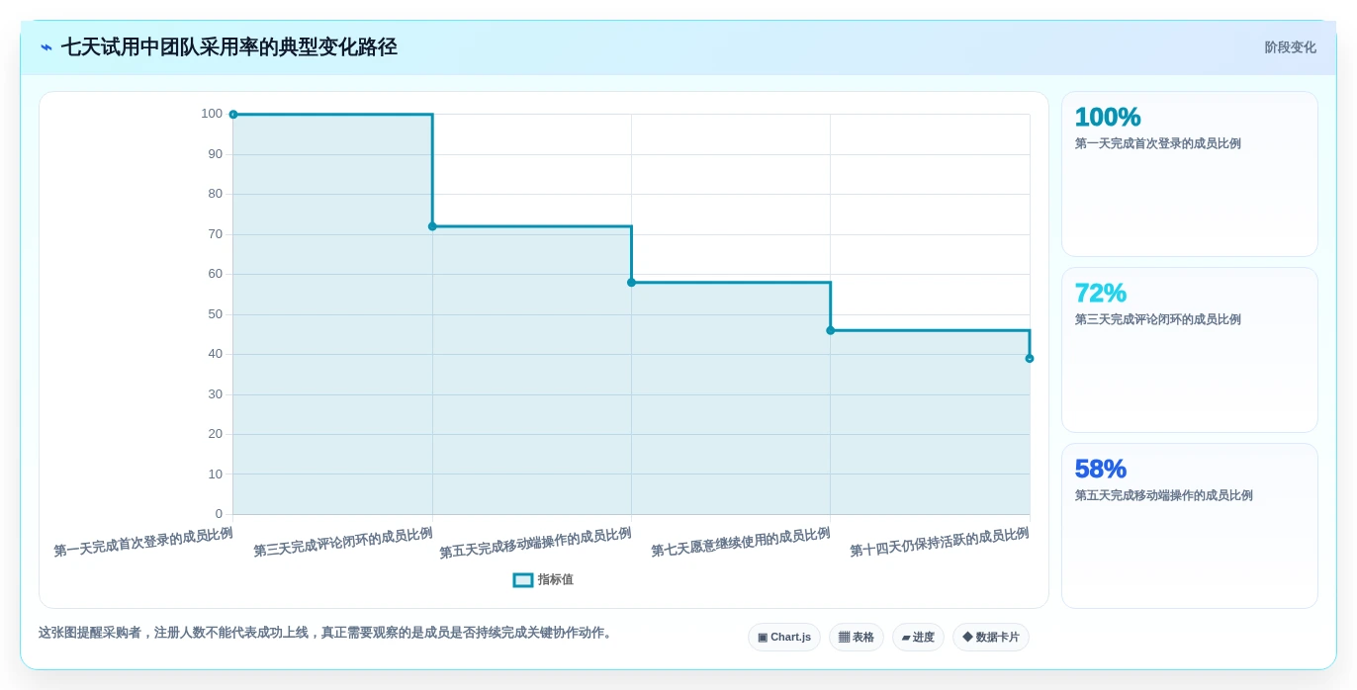Click the data point at value 72

coord(432,226)
